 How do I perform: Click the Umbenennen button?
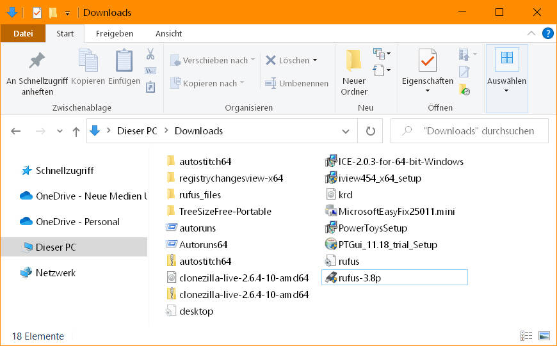[x=296, y=83]
